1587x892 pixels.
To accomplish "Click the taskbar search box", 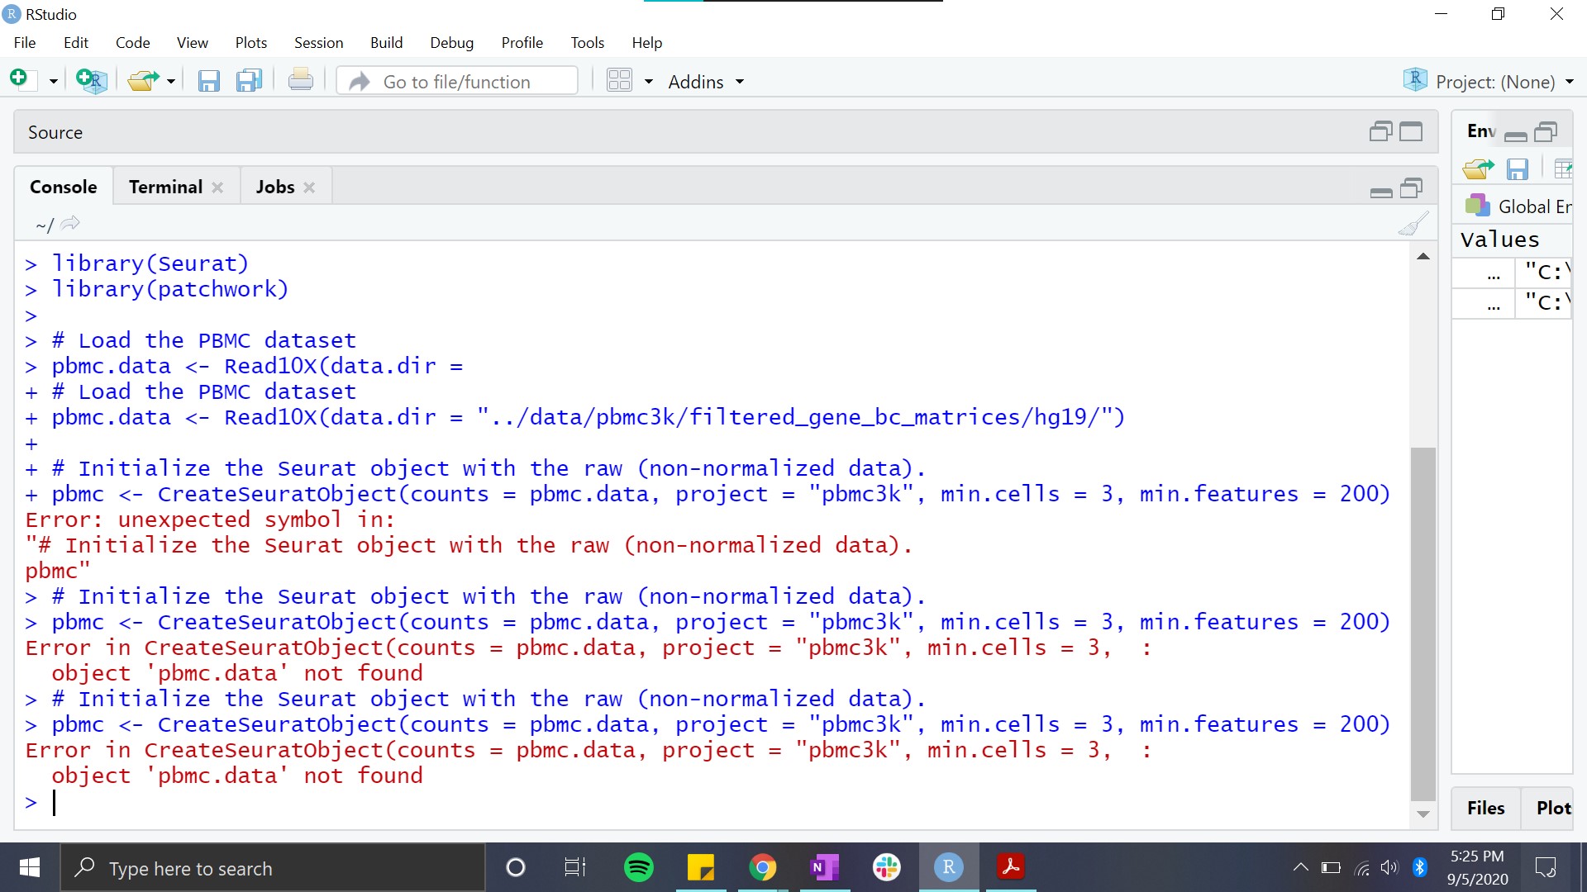I will pos(273,867).
